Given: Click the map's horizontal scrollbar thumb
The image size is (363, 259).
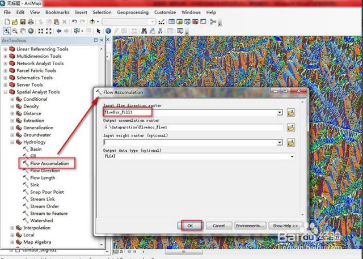Looking at the screenshot, I should coord(184,252).
